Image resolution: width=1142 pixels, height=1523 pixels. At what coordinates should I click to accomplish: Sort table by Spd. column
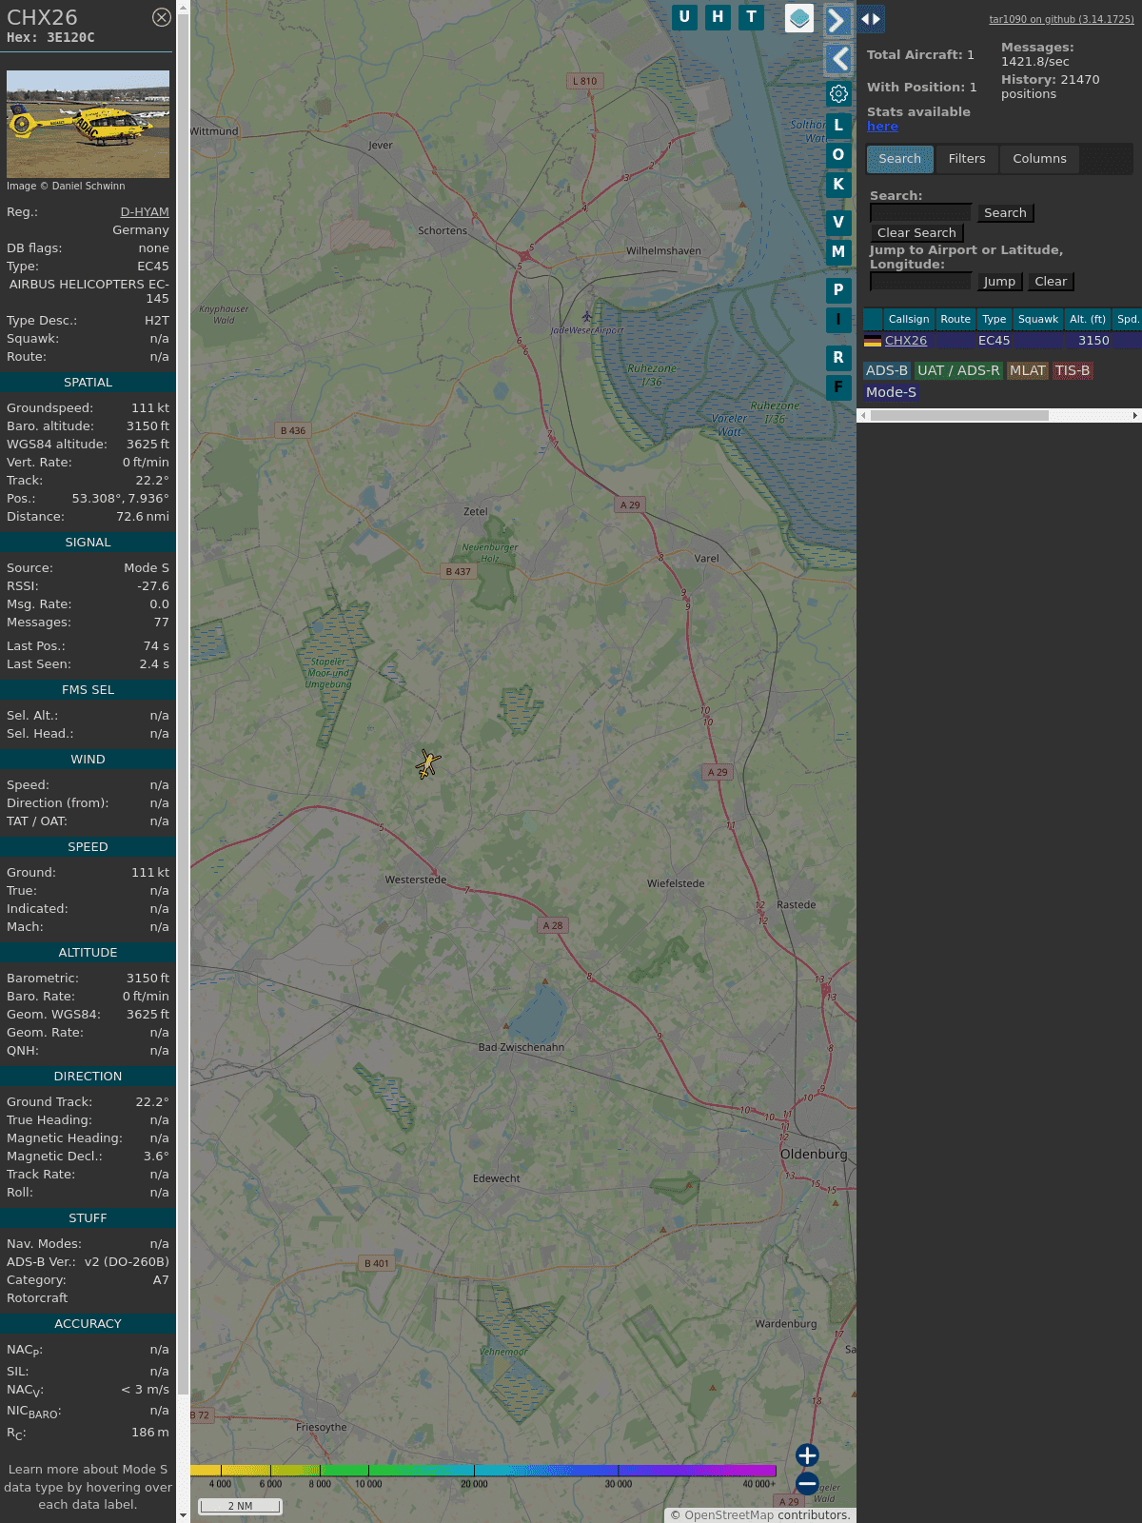[1128, 319]
